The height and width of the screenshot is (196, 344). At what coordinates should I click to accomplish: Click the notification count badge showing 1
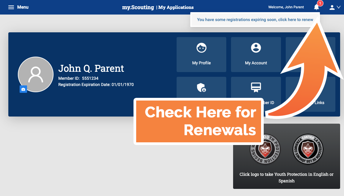(x=320, y=3)
